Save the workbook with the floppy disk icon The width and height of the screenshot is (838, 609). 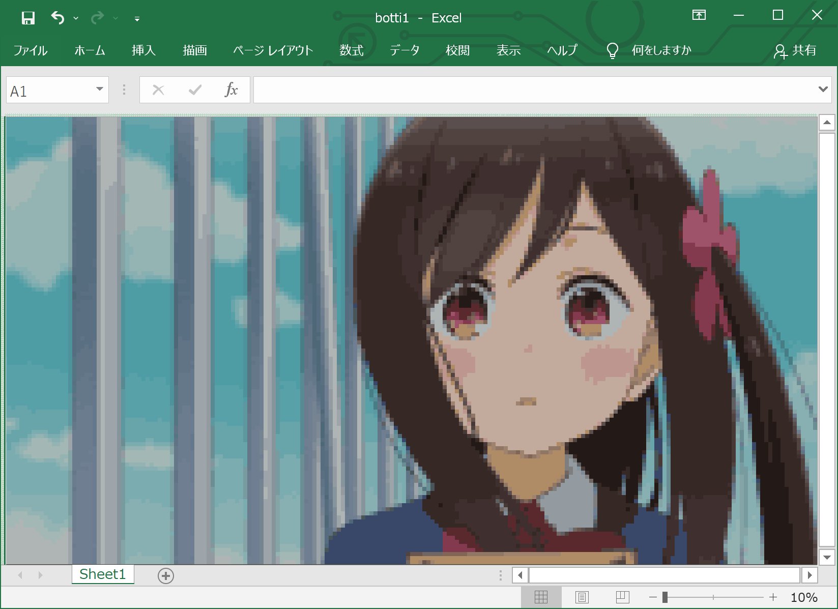click(28, 18)
